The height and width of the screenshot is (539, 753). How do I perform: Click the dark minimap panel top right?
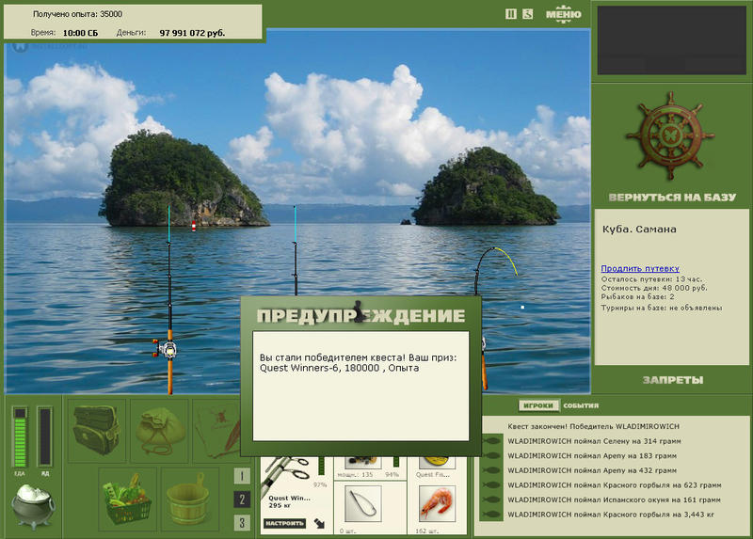(x=672, y=40)
